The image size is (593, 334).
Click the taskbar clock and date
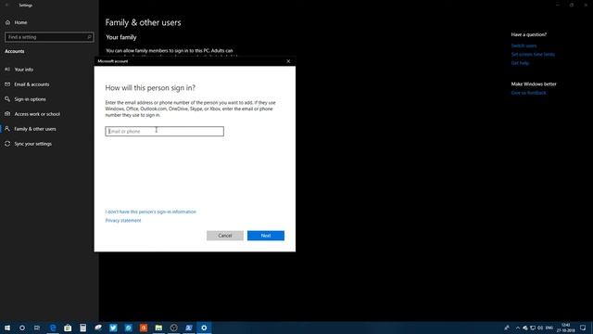click(x=566, y=328)
